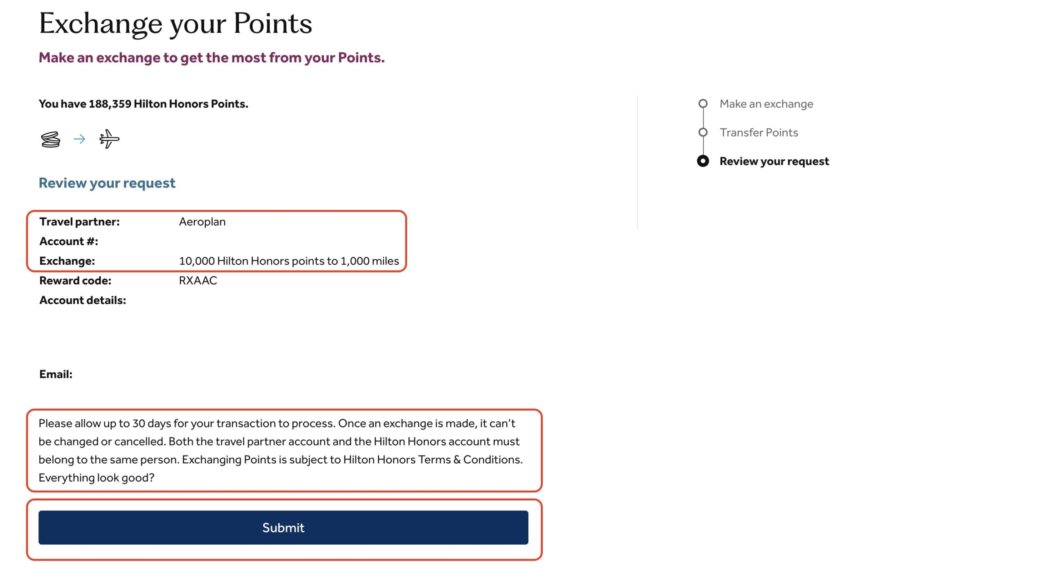
Task: Click the filled Review your request step circle
Action: [703, 161]
